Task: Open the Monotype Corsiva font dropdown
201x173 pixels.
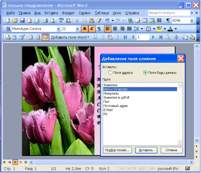Action: (x=58, y=29)
